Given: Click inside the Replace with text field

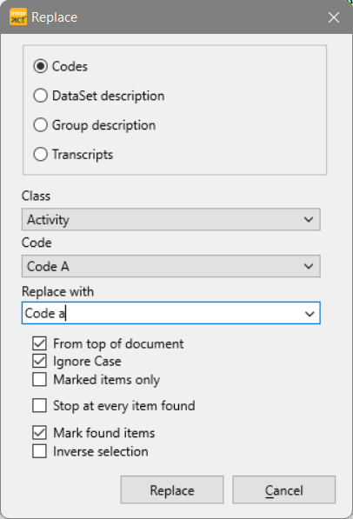Looking at the screenshot, I should point(163,313).
